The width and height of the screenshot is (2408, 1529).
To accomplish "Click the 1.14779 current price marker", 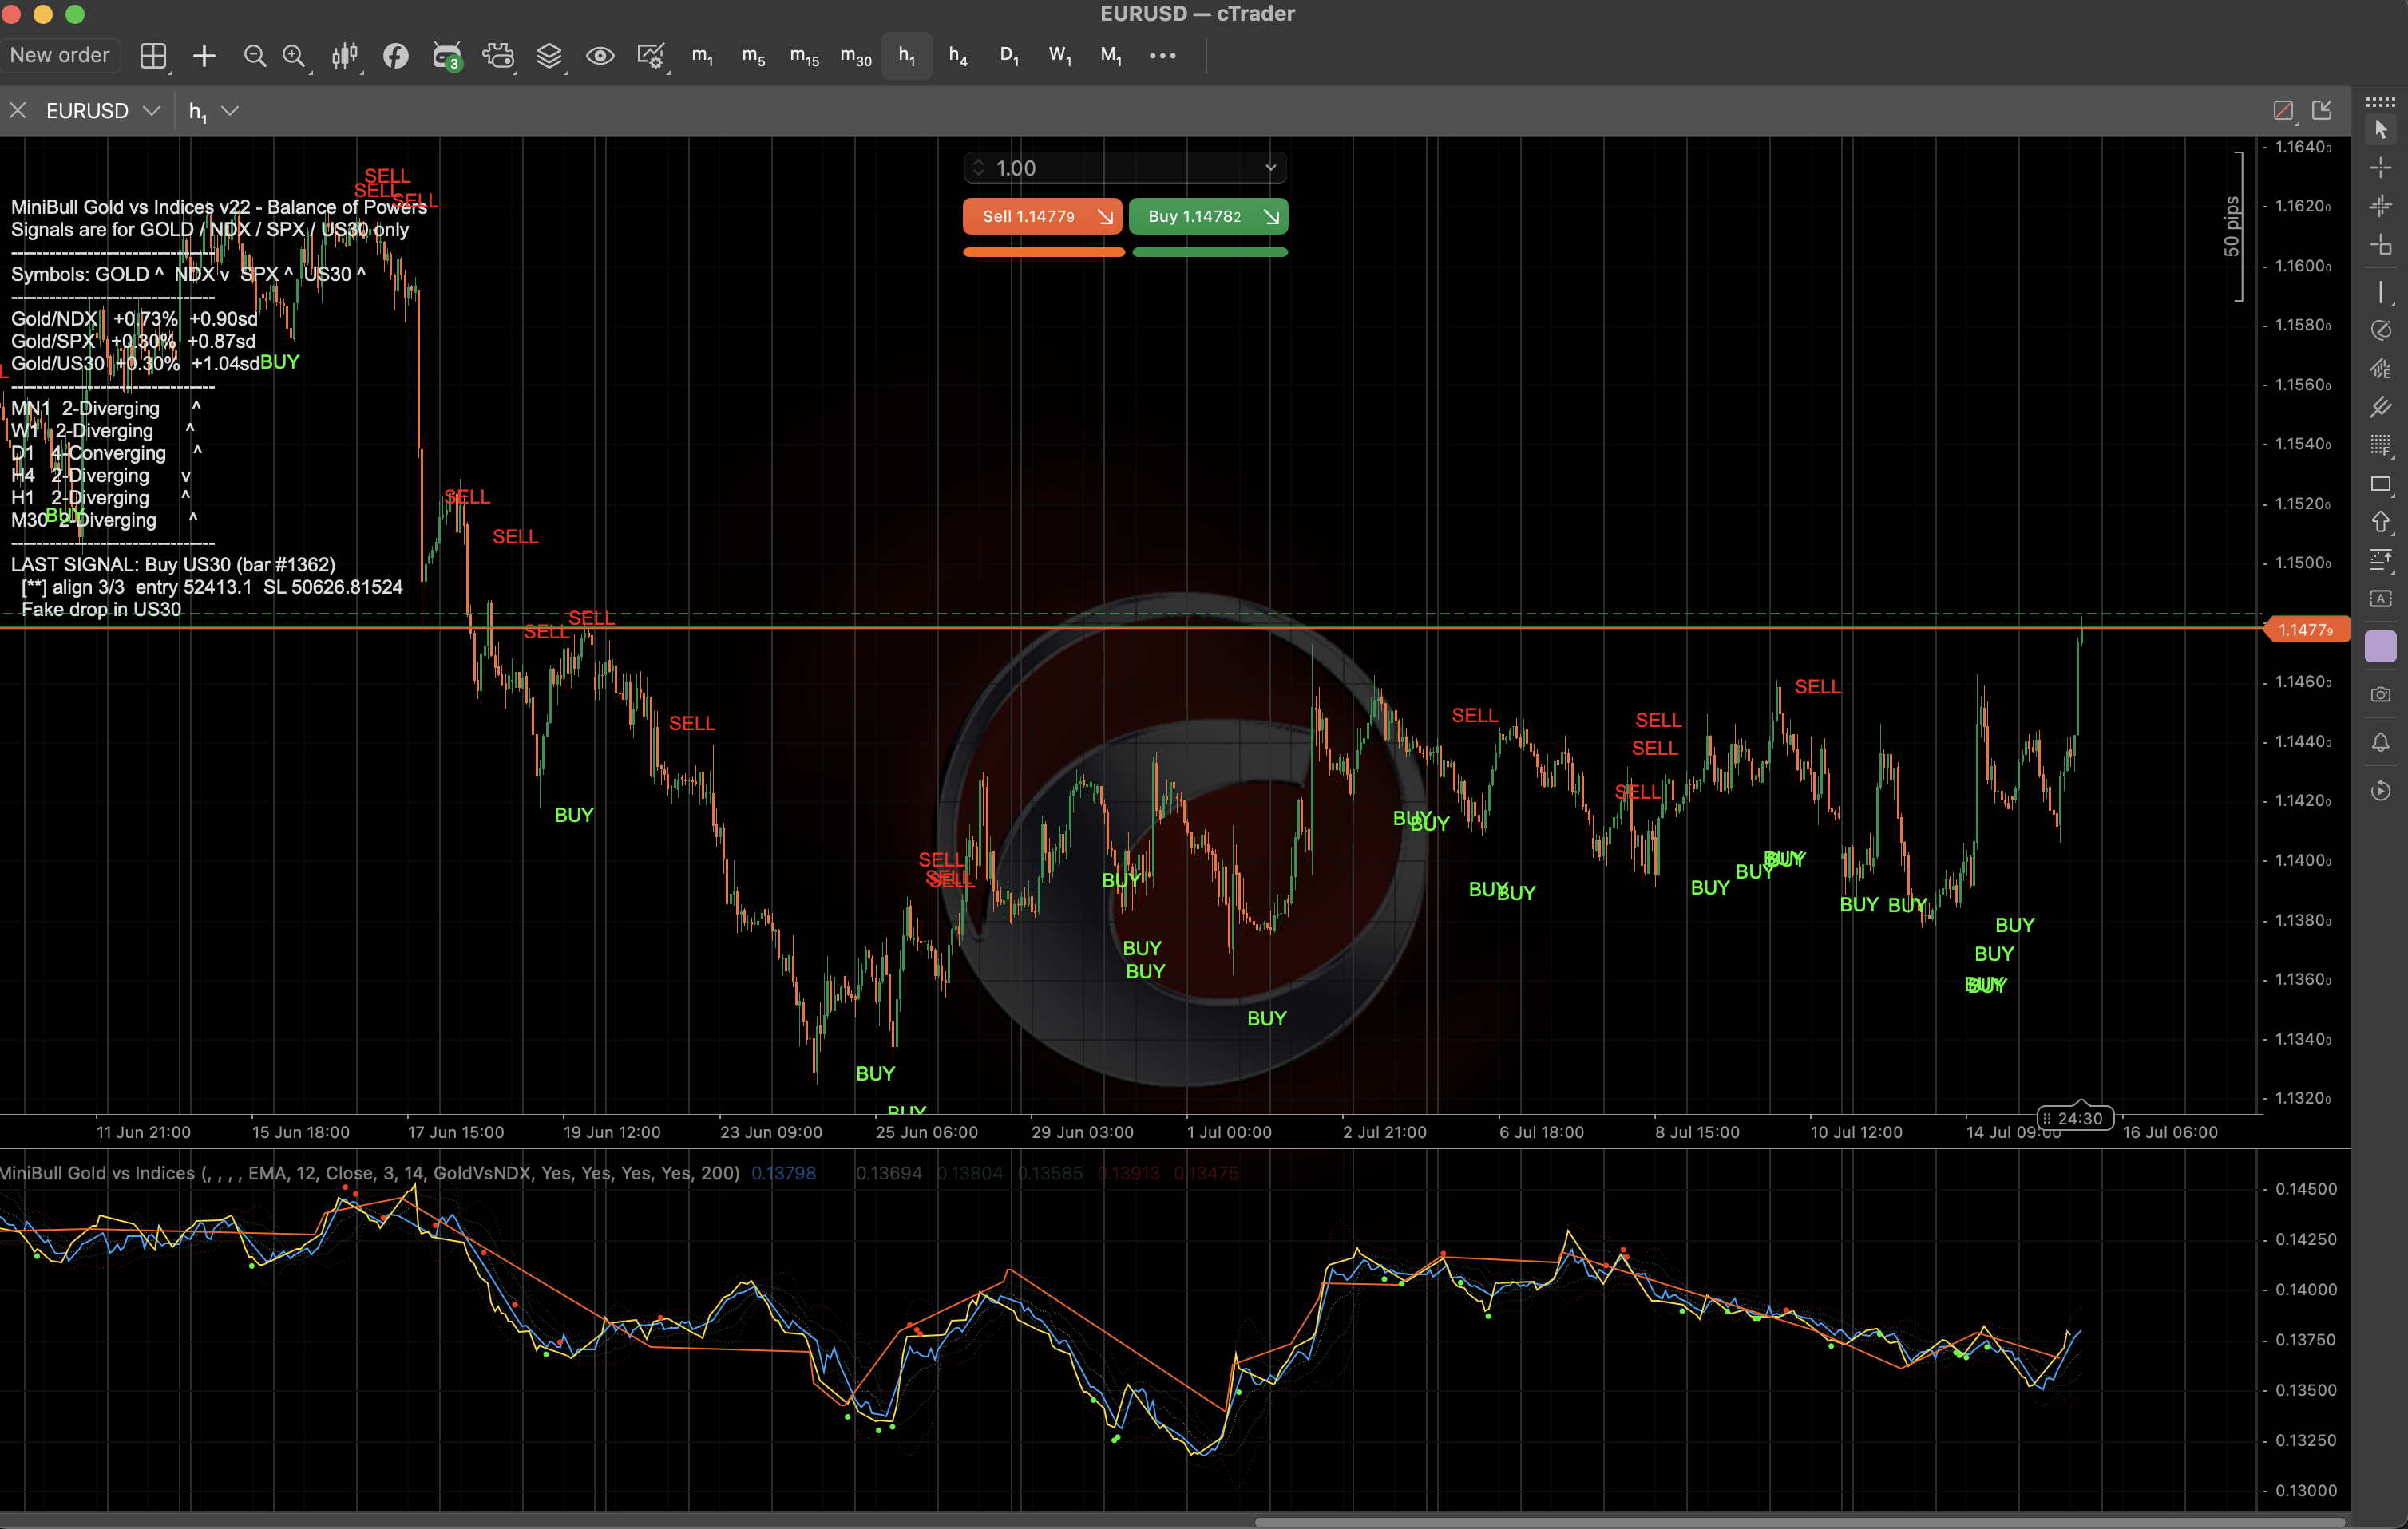I will point(2306,630).
